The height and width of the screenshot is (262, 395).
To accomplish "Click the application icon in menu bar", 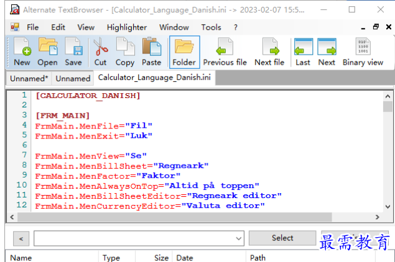I will pyautogui.click(x=14, y=27).
